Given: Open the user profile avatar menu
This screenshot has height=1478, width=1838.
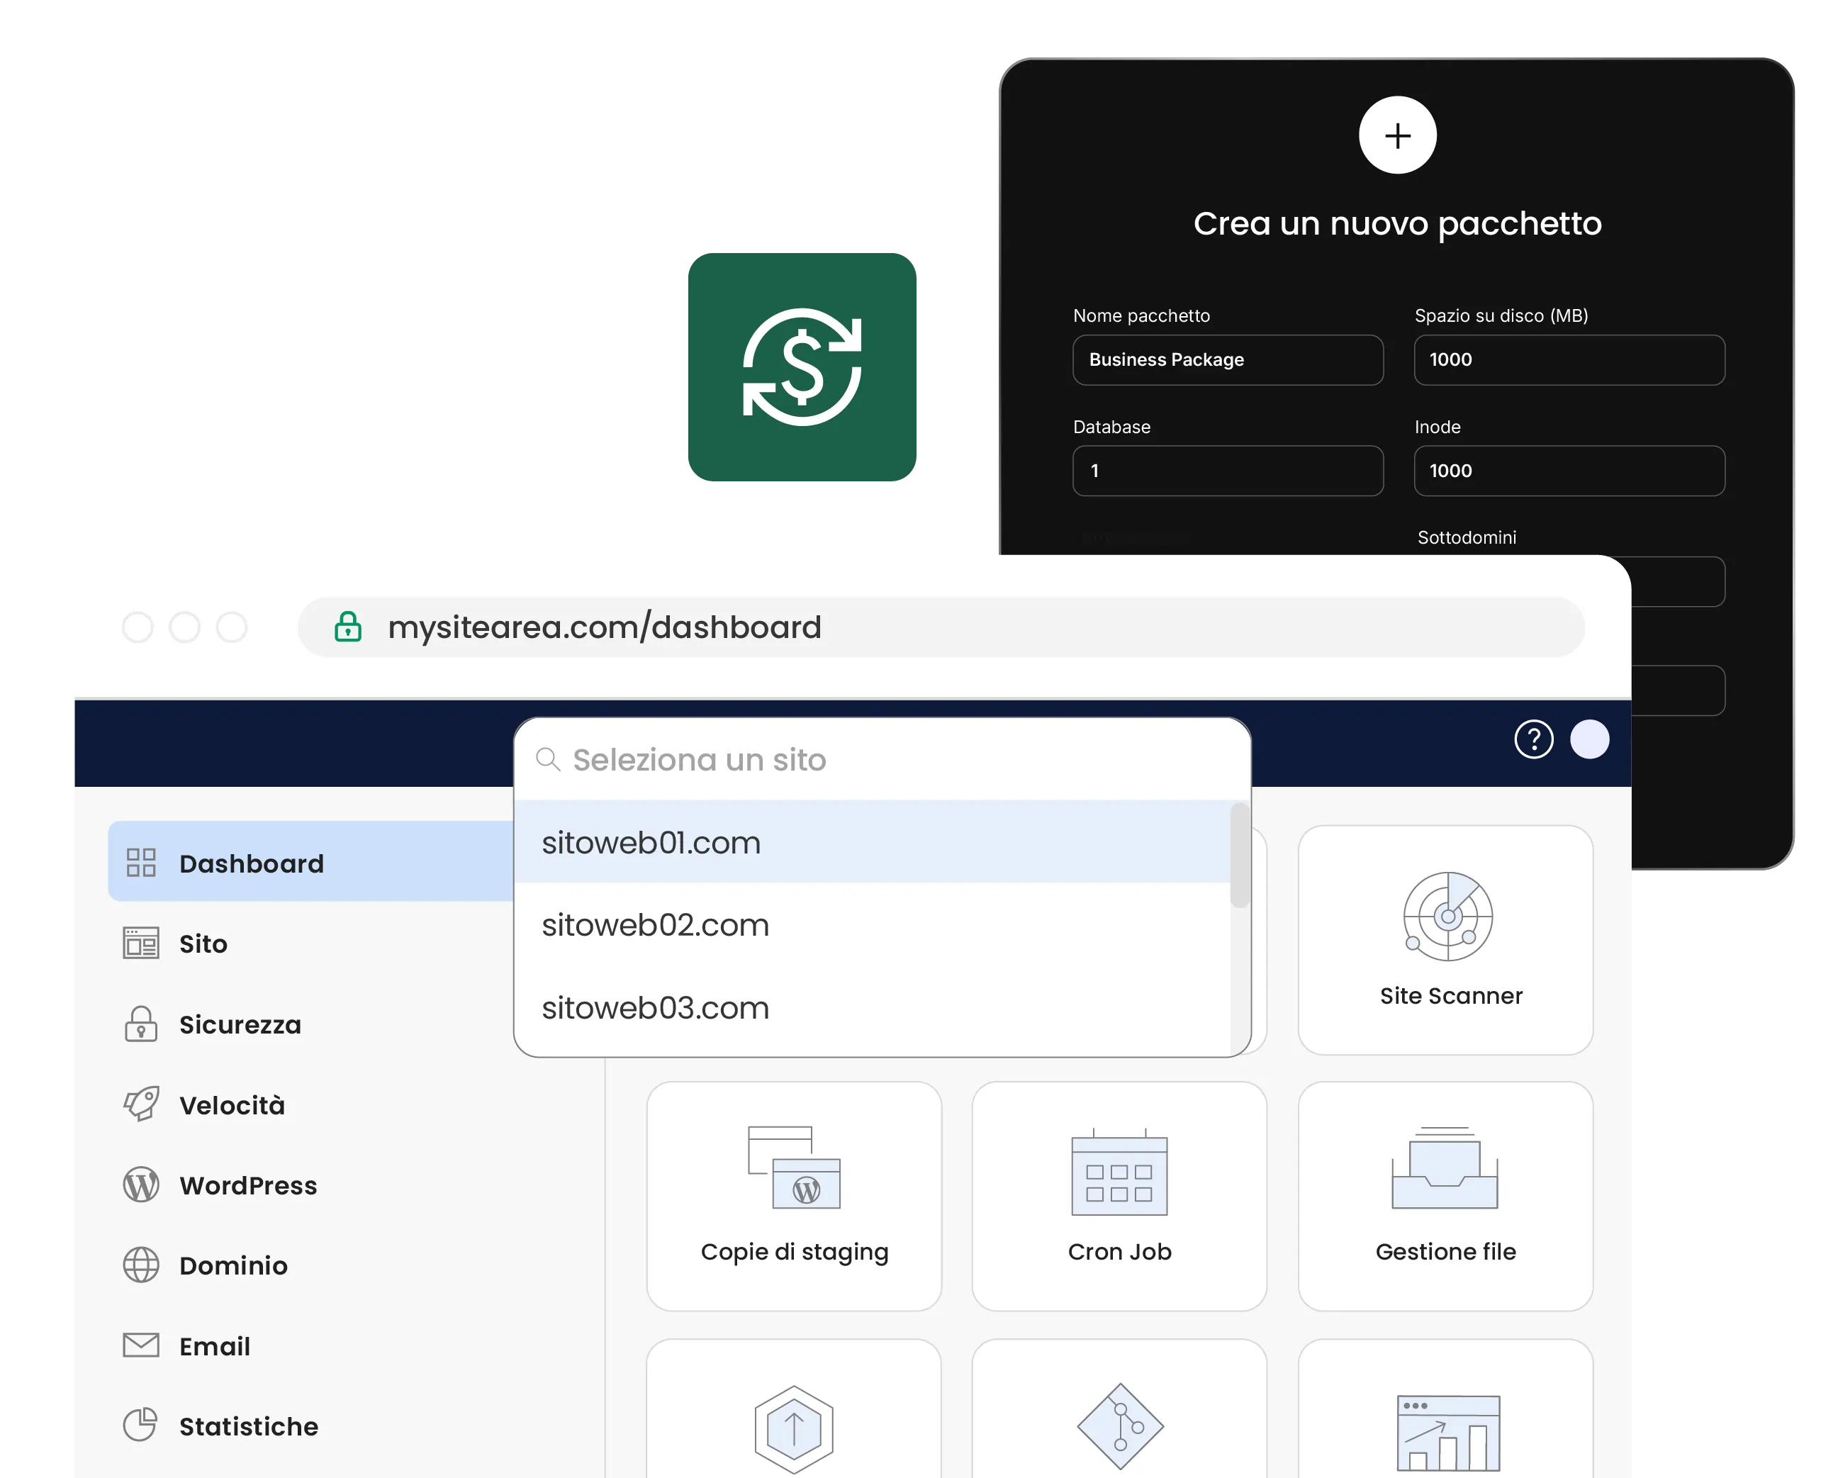Looking at the screenshot, I should [x=1590, y=740].
